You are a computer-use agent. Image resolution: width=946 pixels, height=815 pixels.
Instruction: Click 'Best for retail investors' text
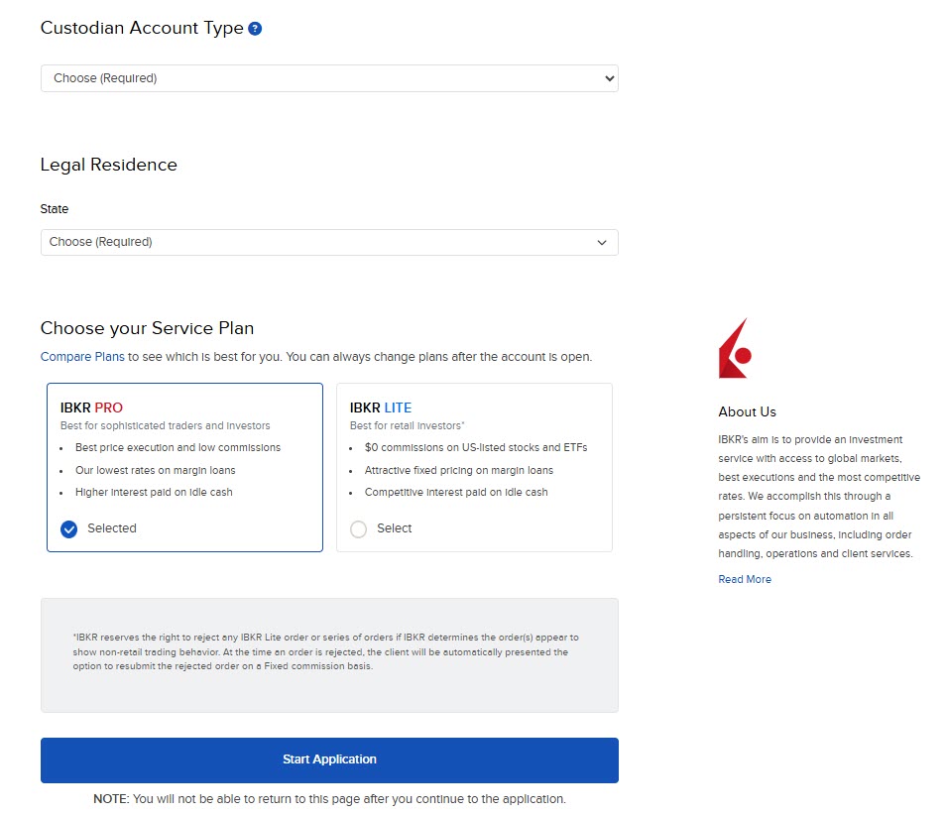coord(408,426)
